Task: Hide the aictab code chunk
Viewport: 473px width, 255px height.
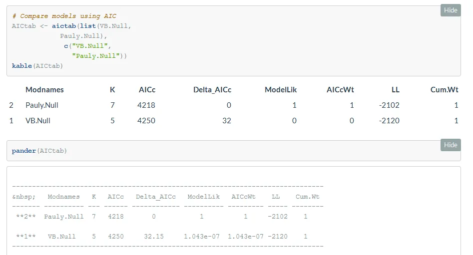Action: 451,10
